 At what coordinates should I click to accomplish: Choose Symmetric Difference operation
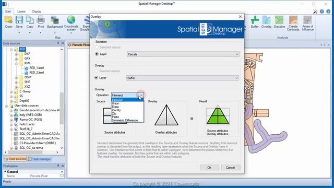point(127,121)
